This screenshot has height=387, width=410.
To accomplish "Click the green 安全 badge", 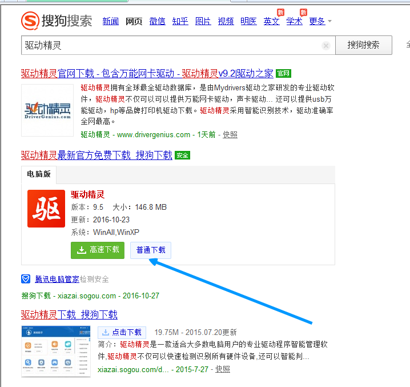I will coord(182,155).
